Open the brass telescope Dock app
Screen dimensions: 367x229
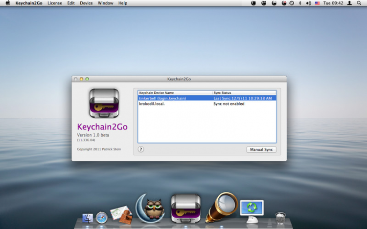(x=221, y=208)
